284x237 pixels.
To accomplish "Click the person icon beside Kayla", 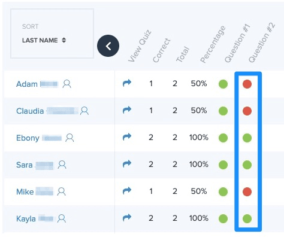I will pyautogui.click(x=62, y=218).
